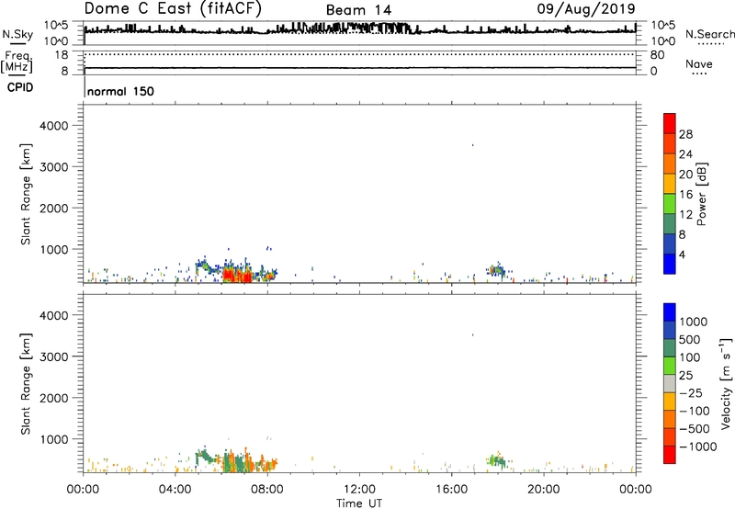
Task: Click the date '09/Aug/2019'
Action: 586,9
